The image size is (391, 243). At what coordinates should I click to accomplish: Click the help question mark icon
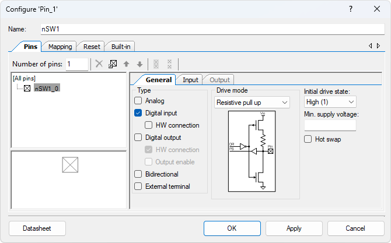[x=351, y=9]
